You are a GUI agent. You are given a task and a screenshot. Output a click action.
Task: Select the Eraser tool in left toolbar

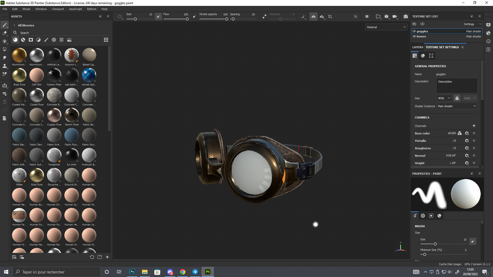4,33
